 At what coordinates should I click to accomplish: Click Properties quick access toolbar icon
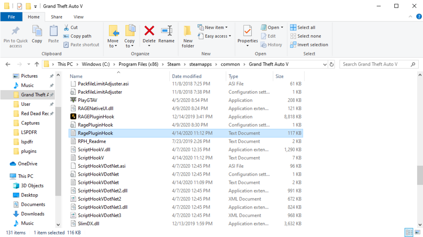[19, 6]
